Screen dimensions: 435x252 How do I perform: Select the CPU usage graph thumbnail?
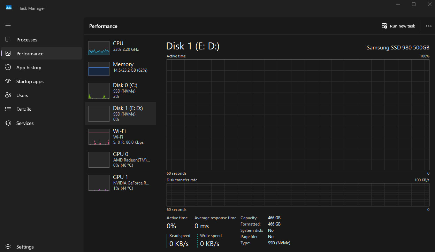tap(99, 48)
